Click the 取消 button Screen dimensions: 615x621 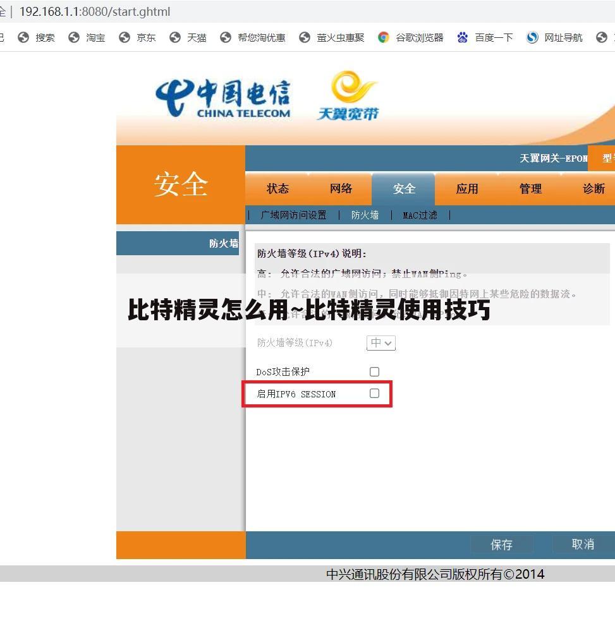tap(583, 545)
